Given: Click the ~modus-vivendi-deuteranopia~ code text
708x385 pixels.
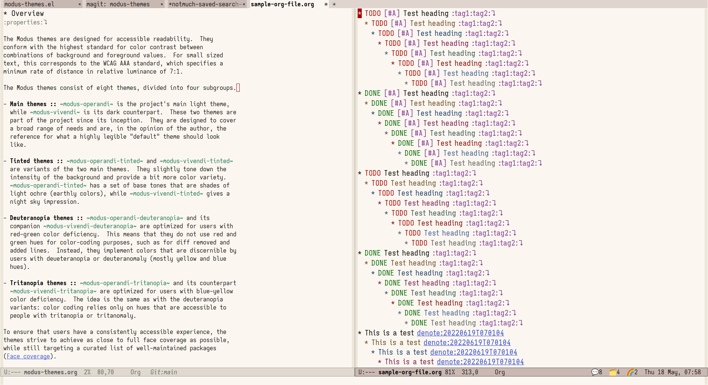Looking at the screenshot, I should (x=90, y=226).
